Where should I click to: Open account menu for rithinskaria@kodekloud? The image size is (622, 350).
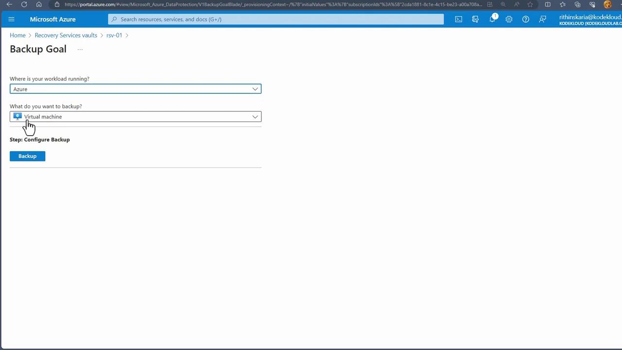(590, 19)
